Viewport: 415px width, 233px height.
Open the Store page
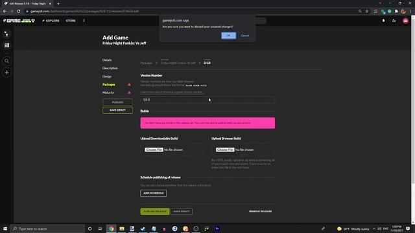(x=71, y=21)
